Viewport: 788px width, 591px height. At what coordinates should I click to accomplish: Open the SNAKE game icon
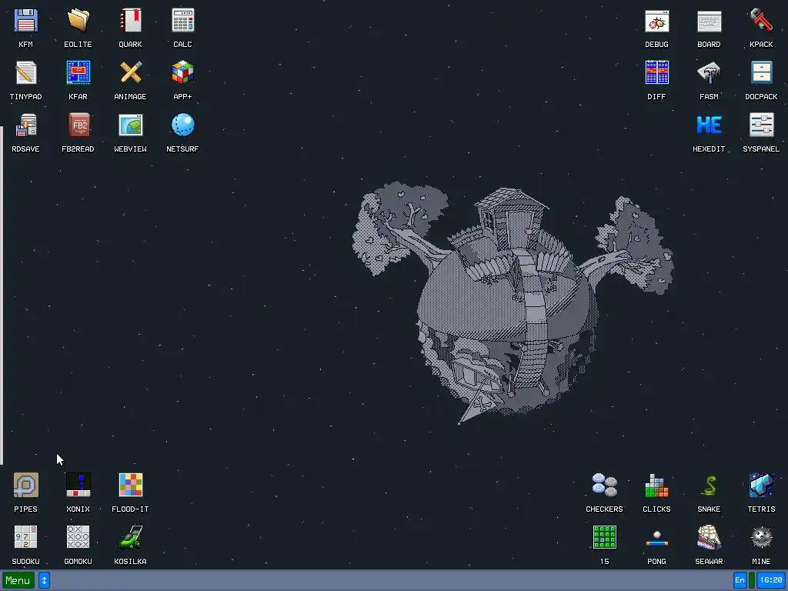click(709, 486)
